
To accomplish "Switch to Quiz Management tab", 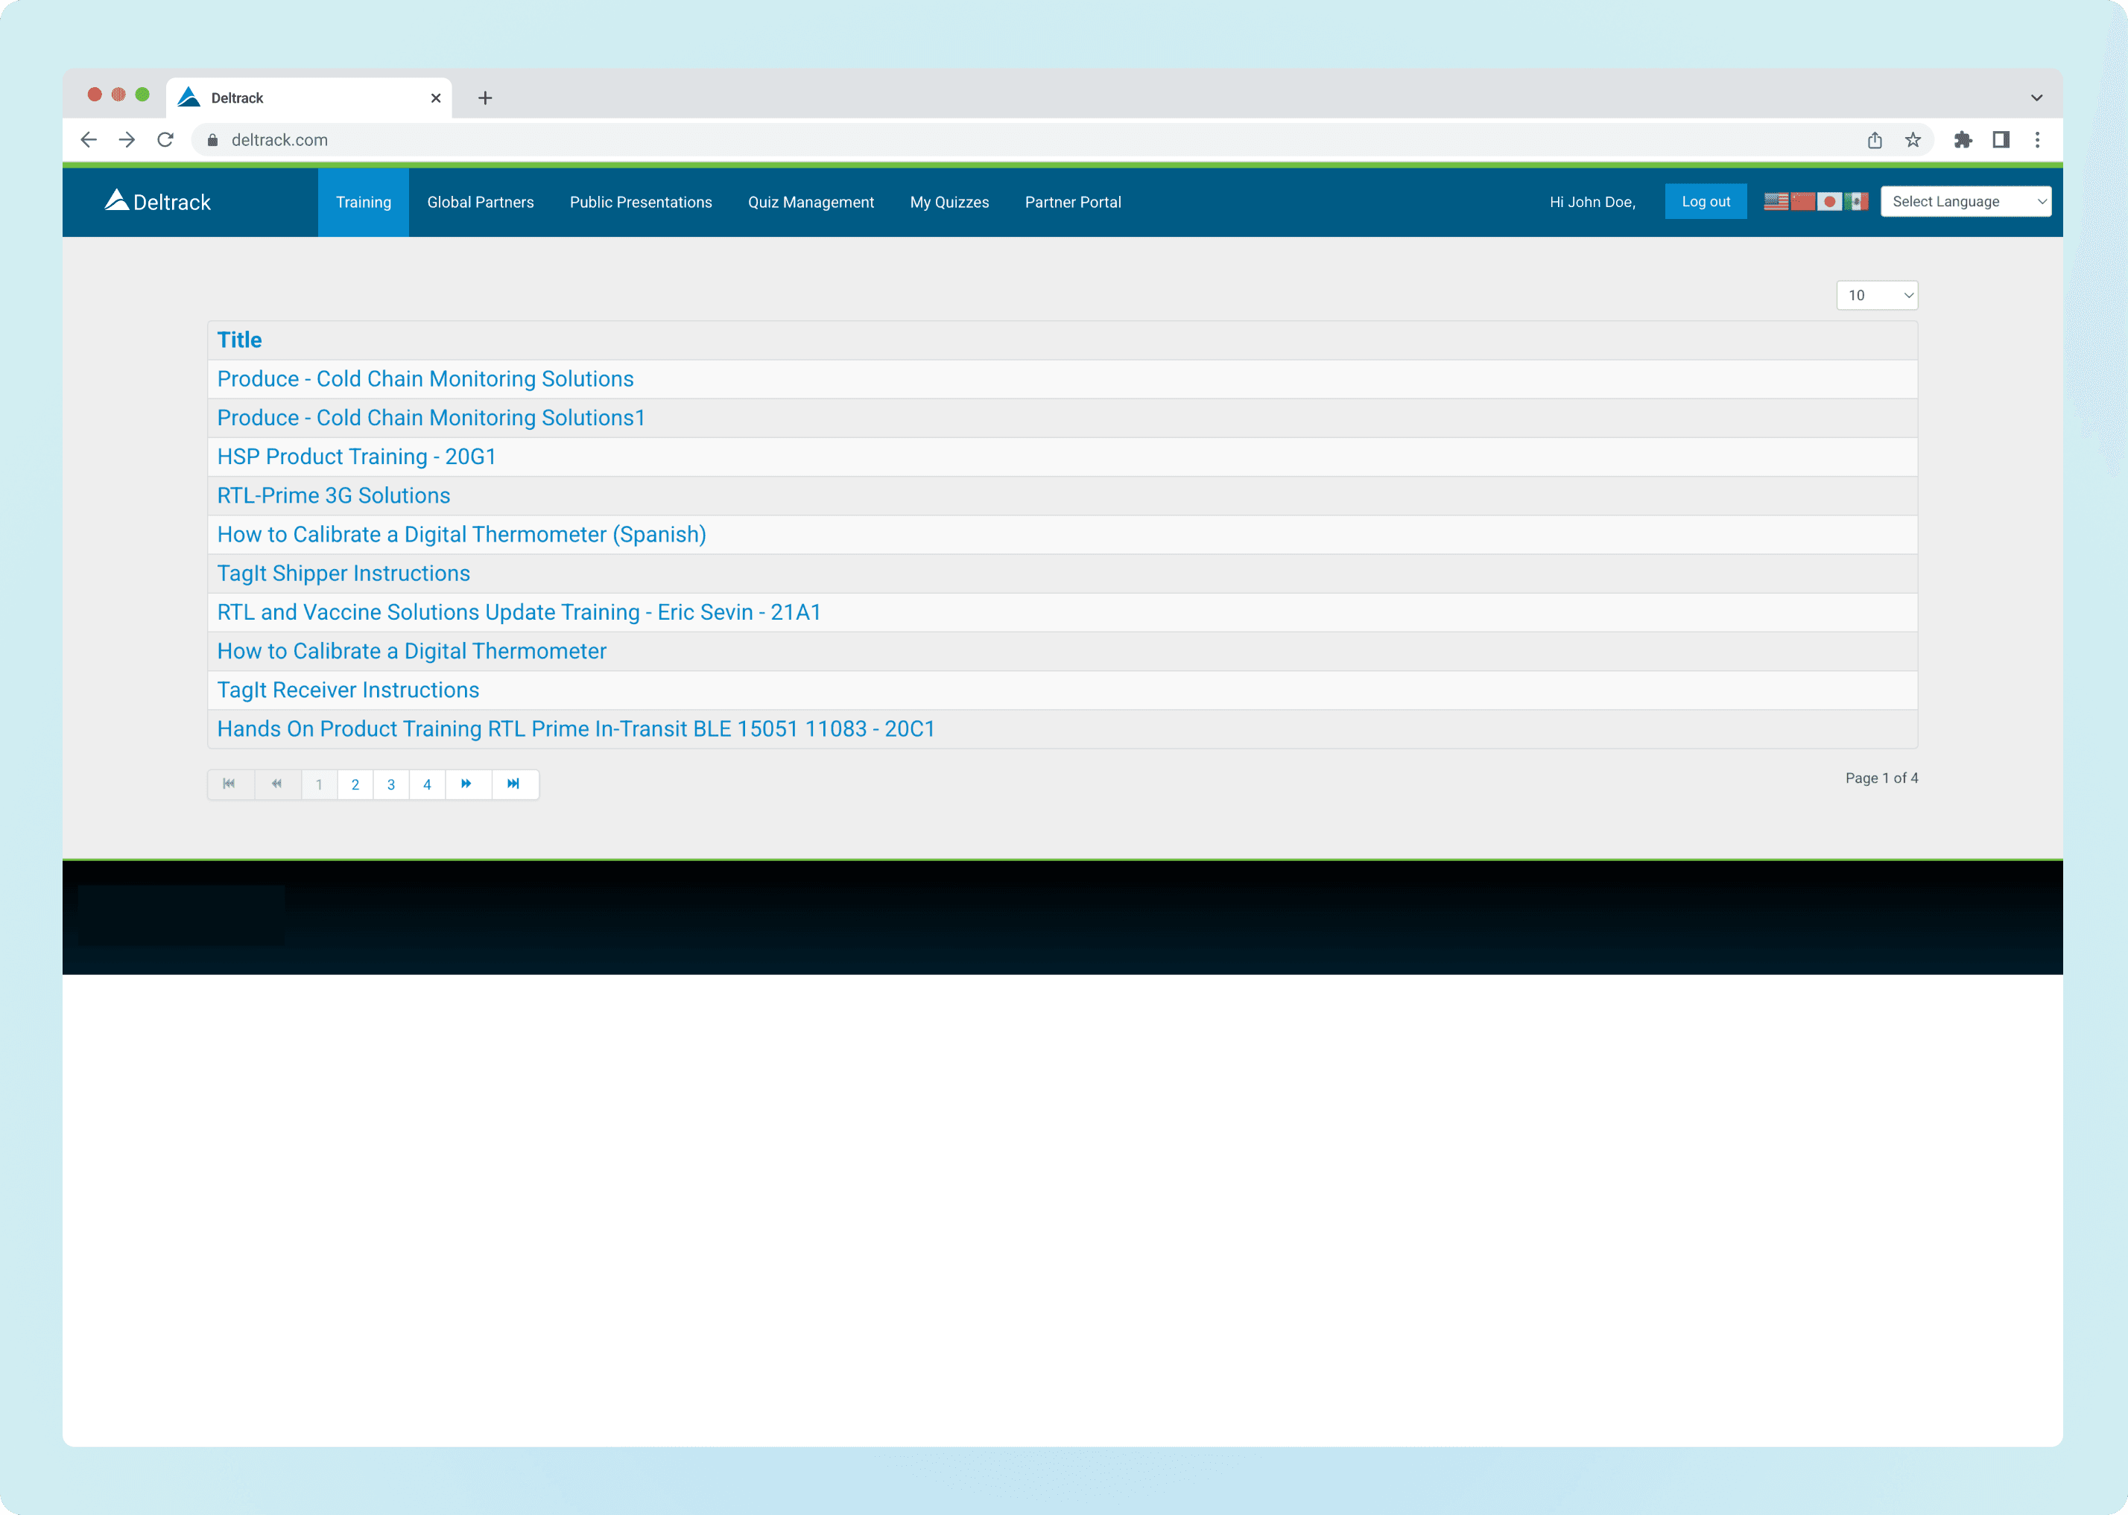I will point(811,203).
